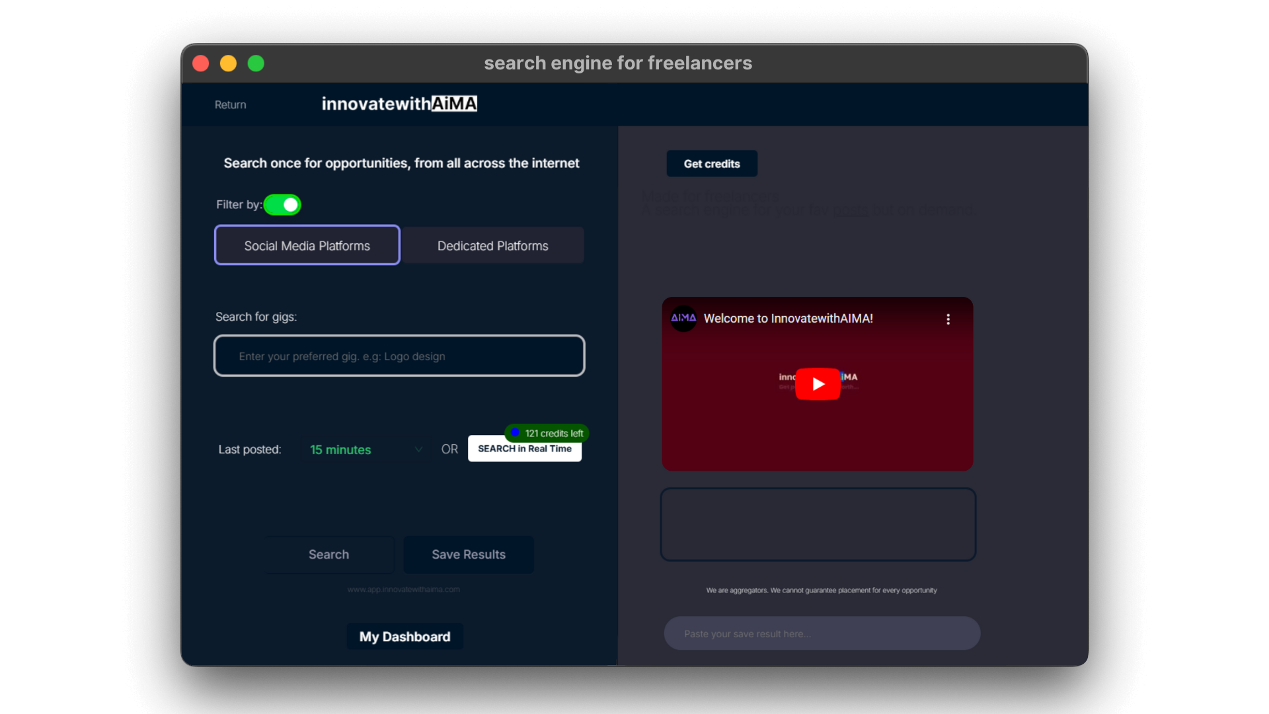This screenshot has height=714, width=1269.
Task: Focus the Paste your save result field
Action: tap(822, 633)
